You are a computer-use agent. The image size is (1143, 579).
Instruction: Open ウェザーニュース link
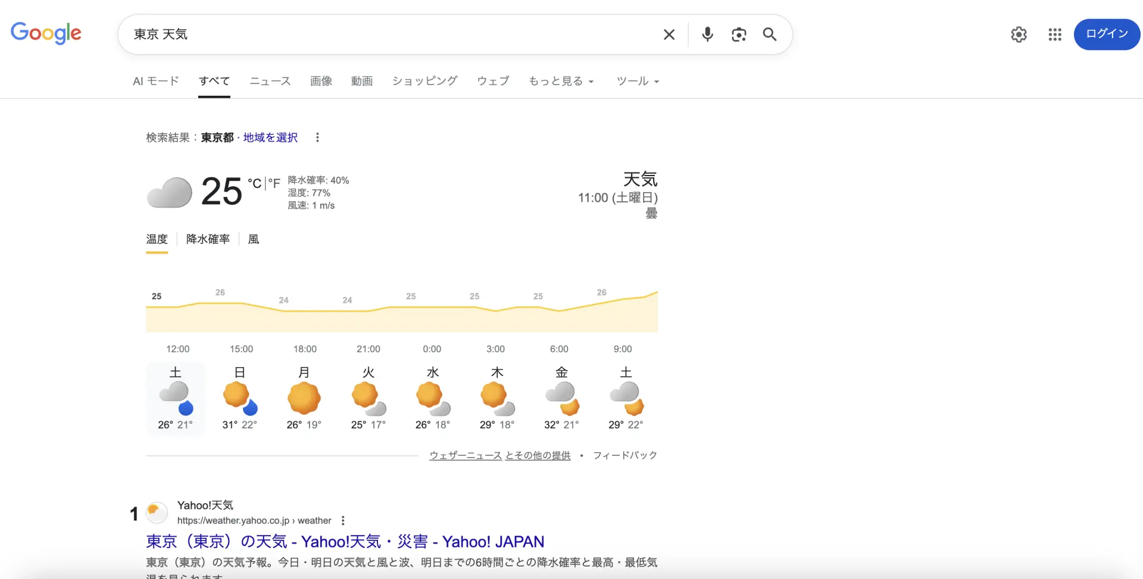click(466, 455)
